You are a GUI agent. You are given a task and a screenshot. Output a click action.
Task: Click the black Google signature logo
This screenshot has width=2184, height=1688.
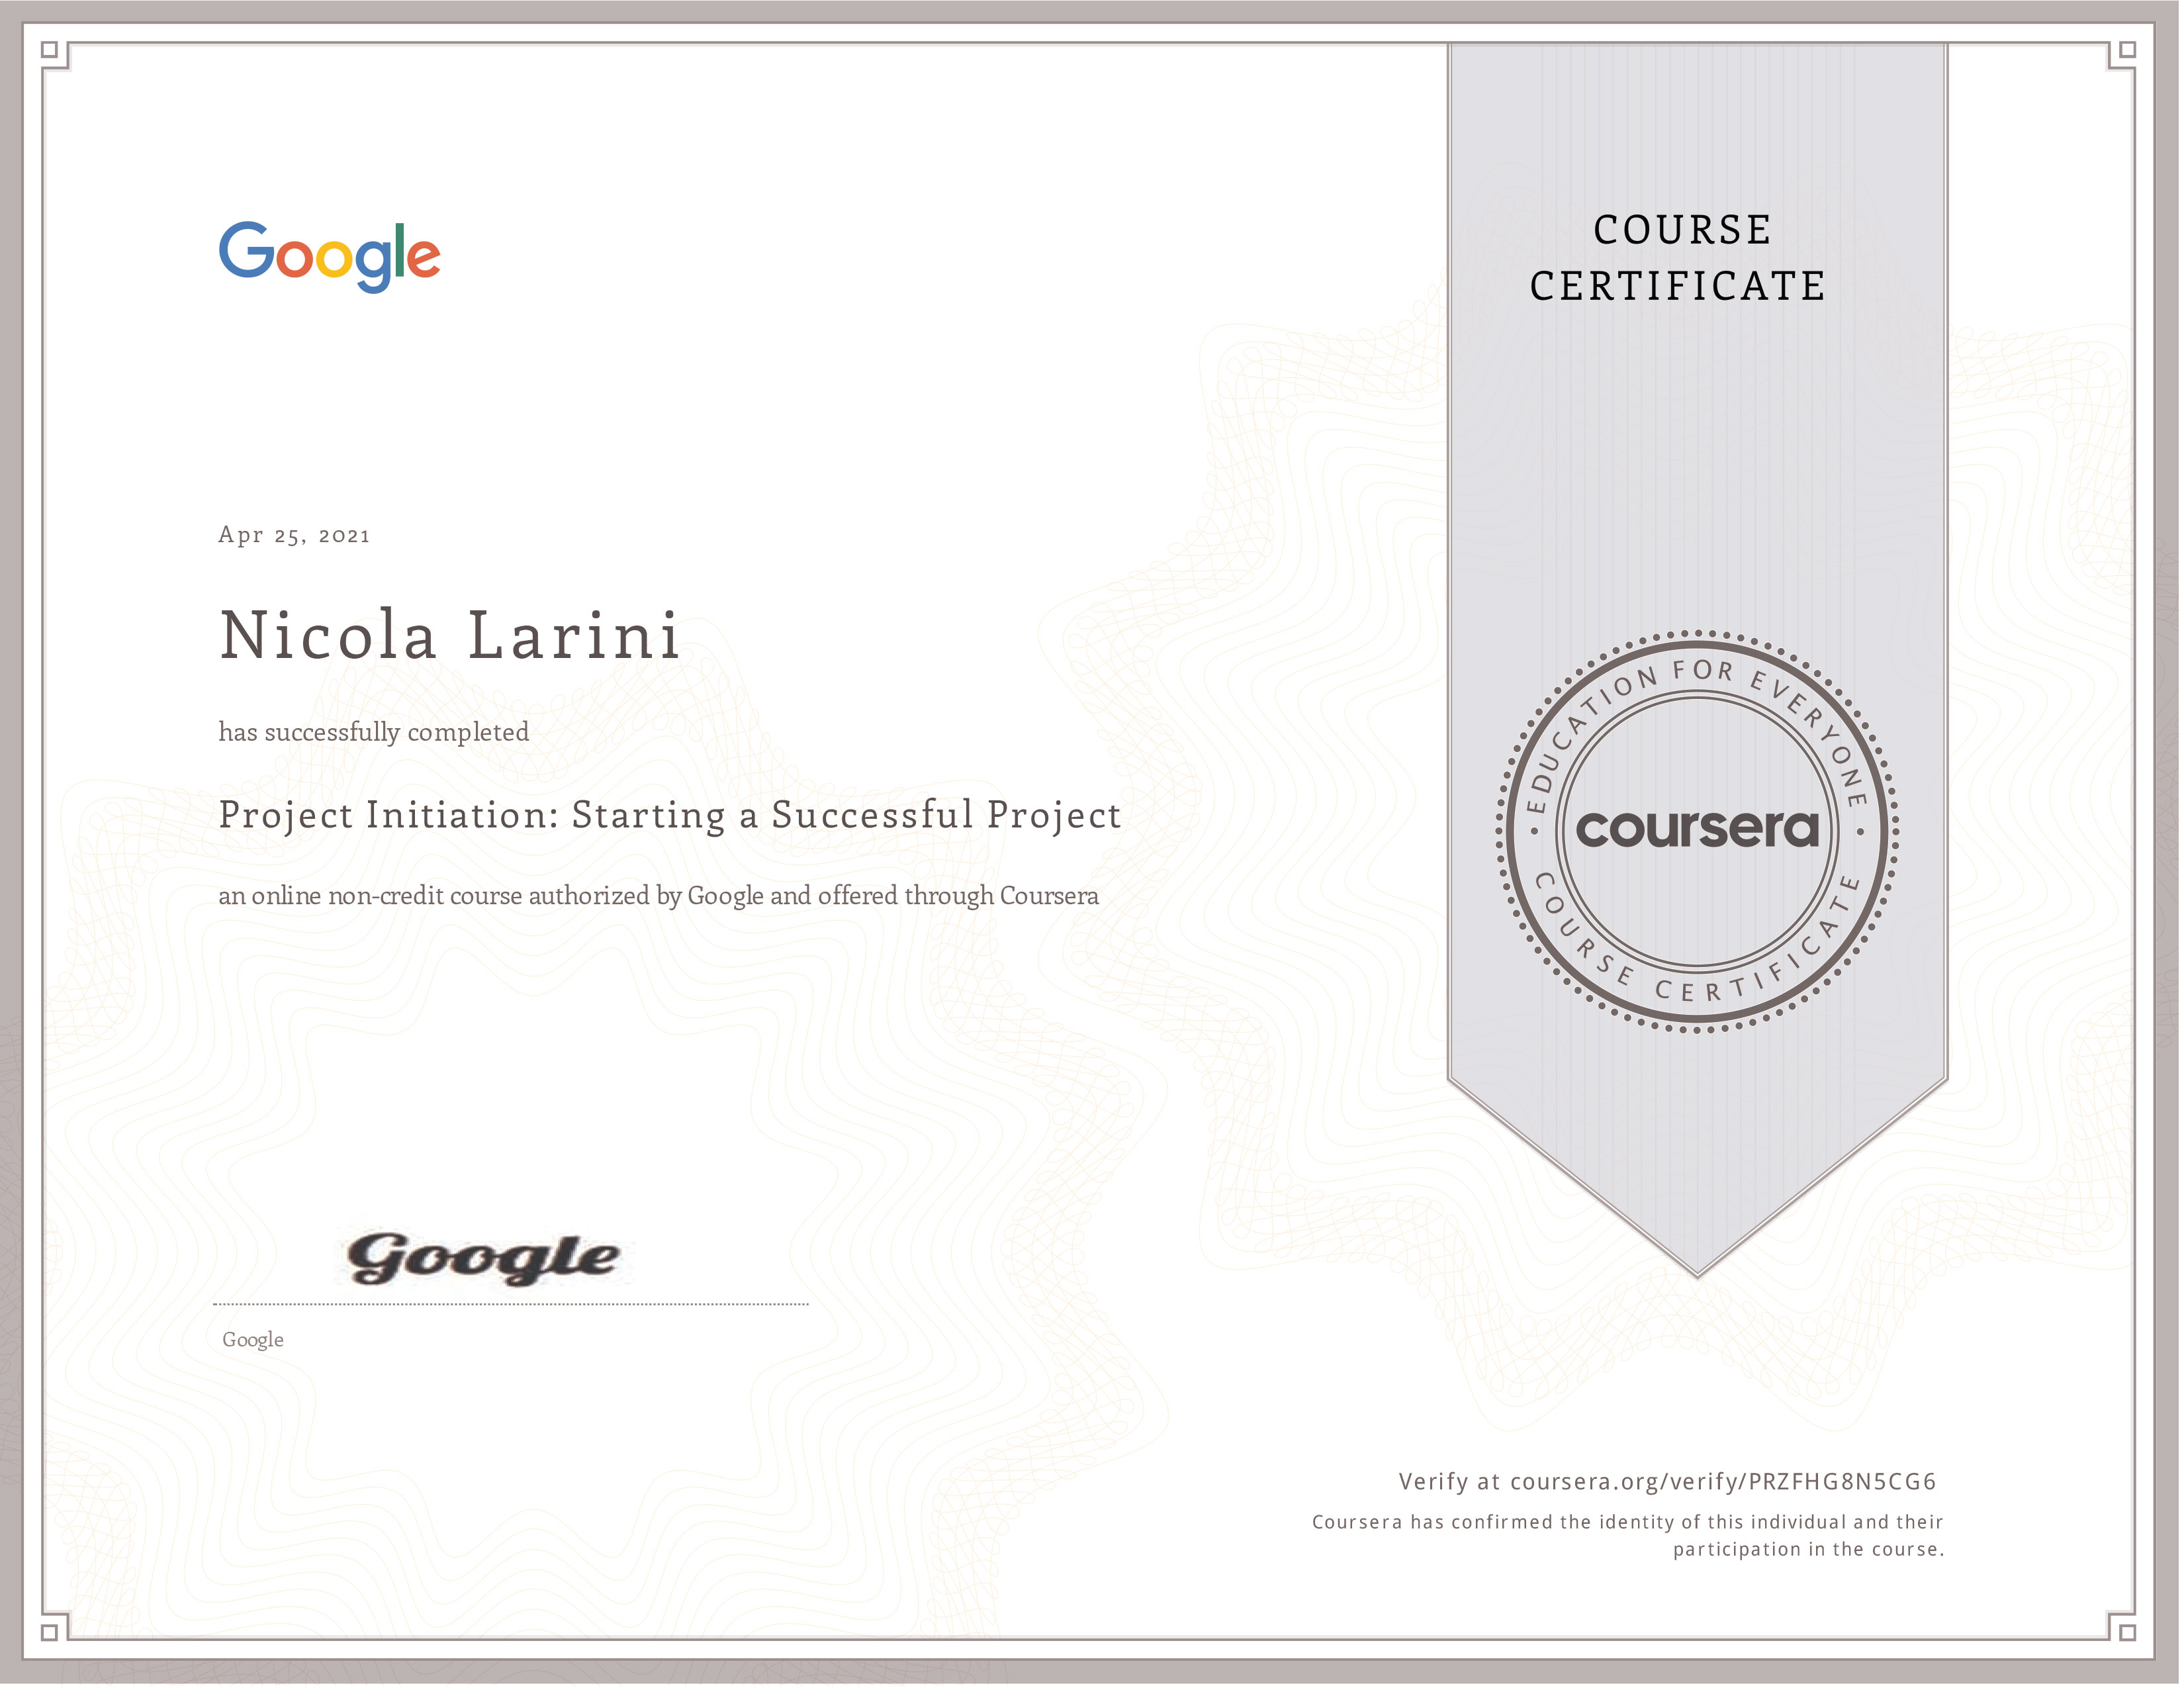click(483, 1259)
